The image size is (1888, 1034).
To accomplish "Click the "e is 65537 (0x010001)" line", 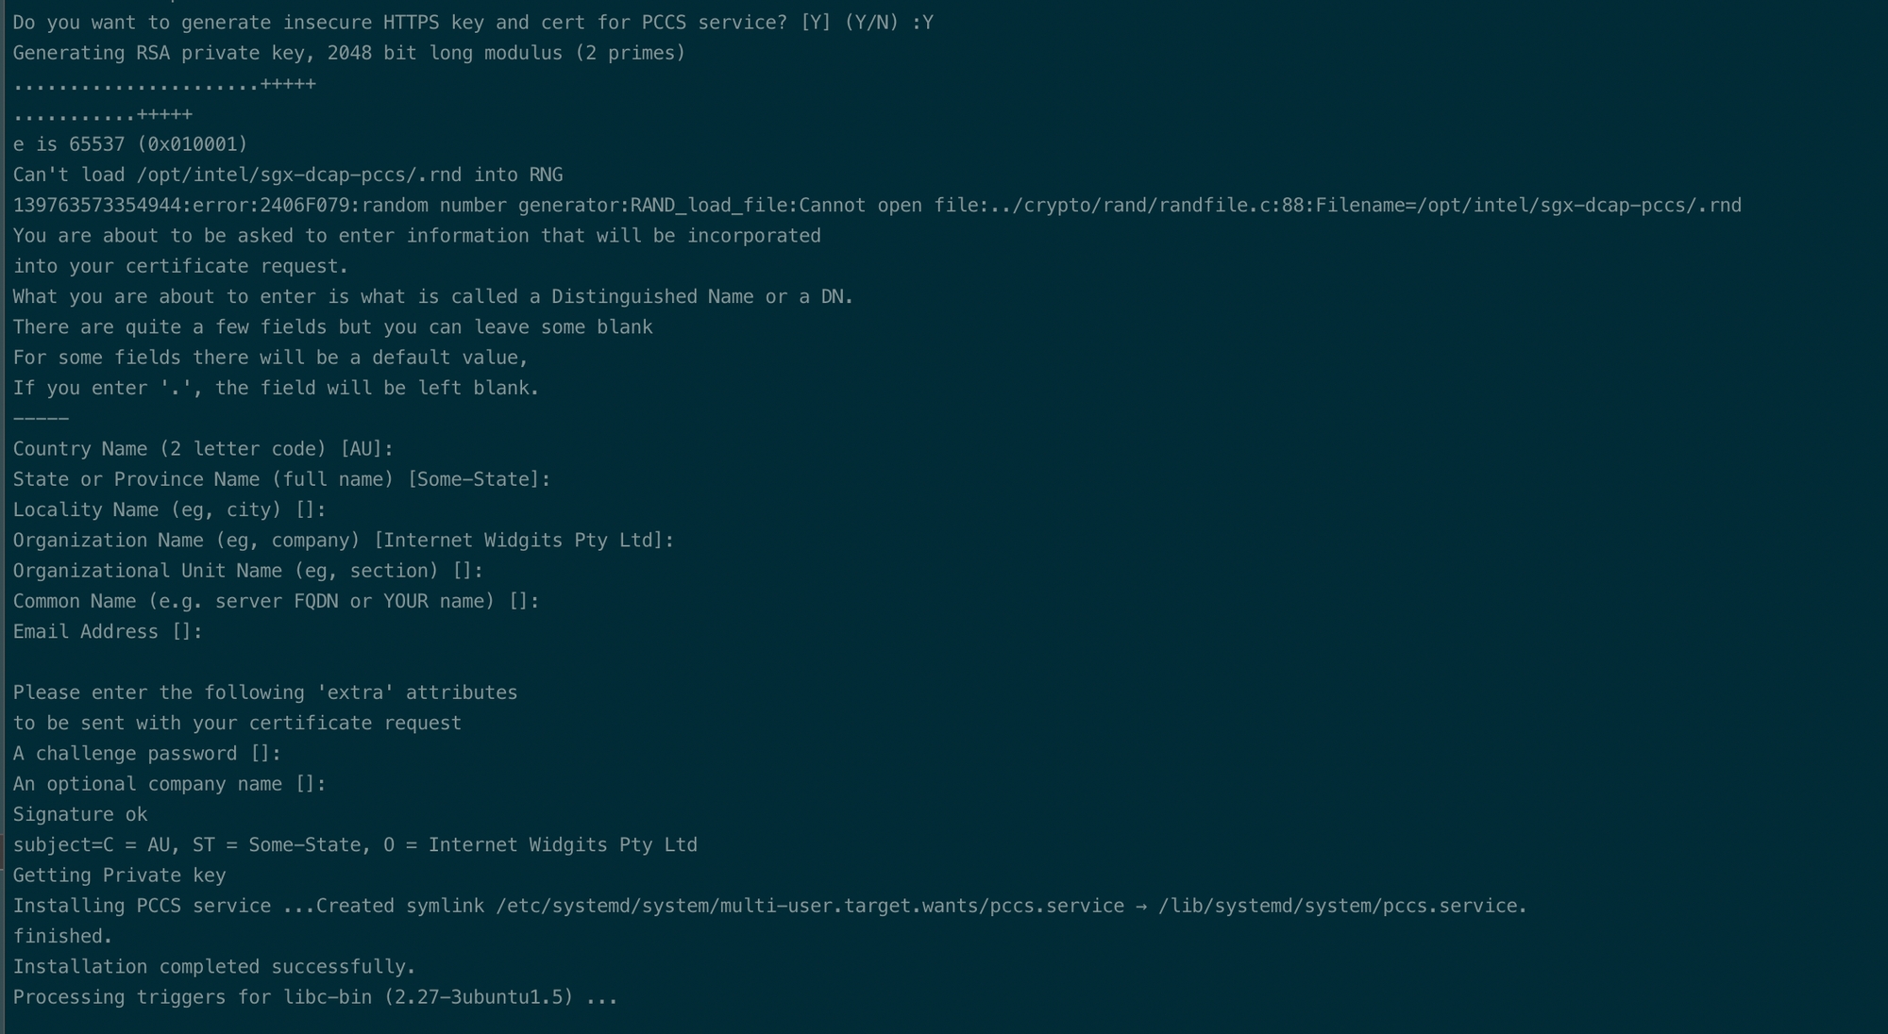I will [x=130, y=144].
